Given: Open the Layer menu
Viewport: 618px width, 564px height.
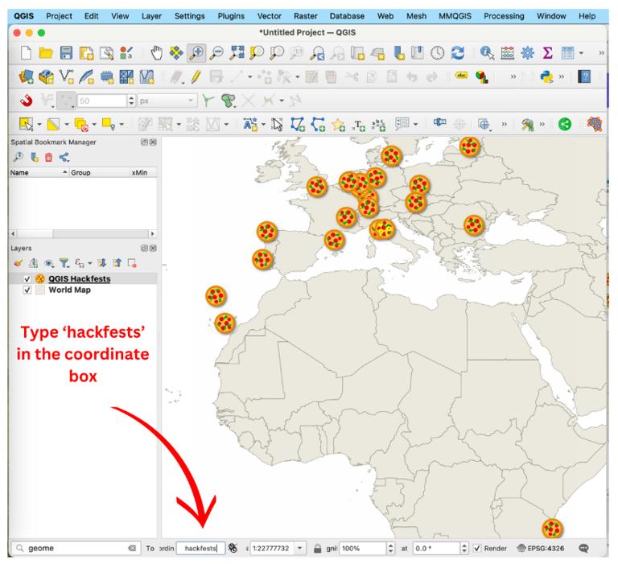Looking at the screenshot, I should click(151, 16).
